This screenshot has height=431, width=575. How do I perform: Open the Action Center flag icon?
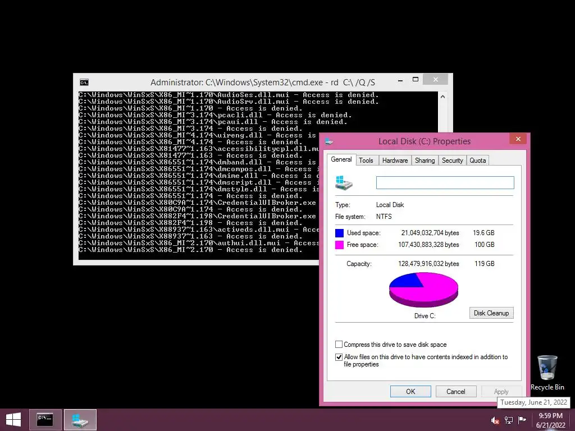click(522, 420)
